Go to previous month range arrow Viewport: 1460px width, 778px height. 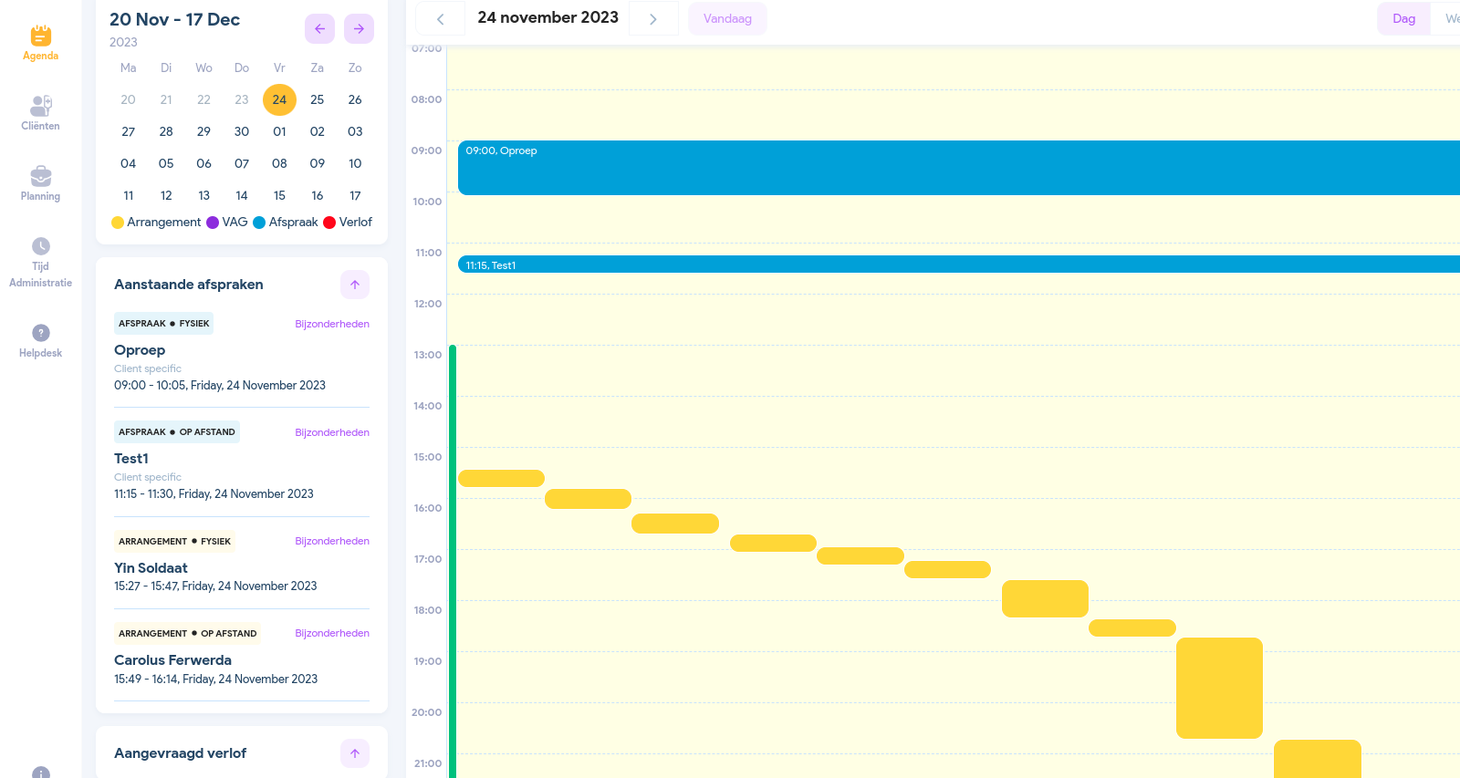point(319,29)
